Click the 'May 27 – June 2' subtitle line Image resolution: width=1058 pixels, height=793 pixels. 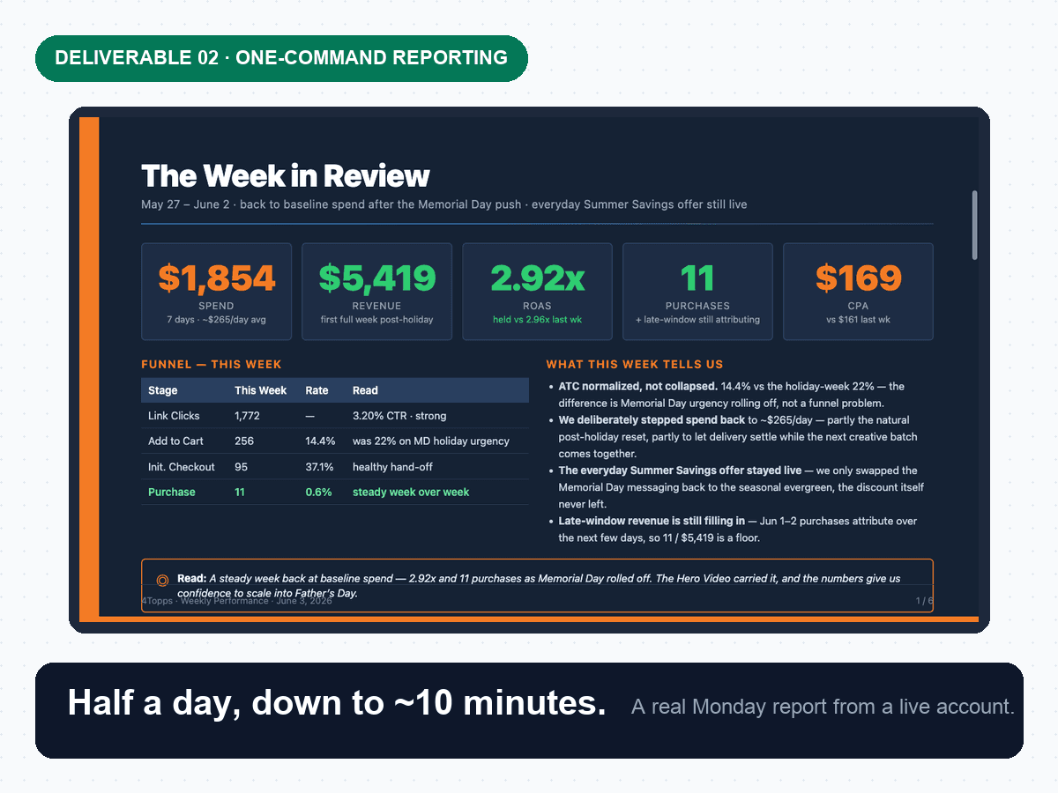(443, 204)
